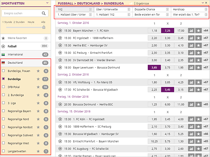The height and width of the screenshot is (157, 210).
Task: Favorite the Bayern München - 1. FC Köln match
Action: coord(198,31)
